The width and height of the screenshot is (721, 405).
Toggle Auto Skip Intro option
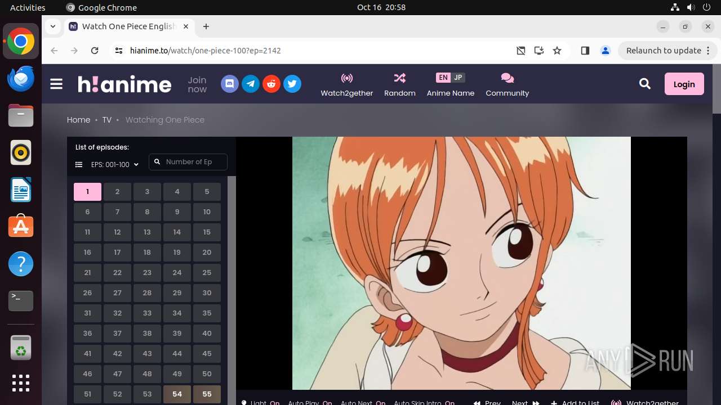pos(424,403)
